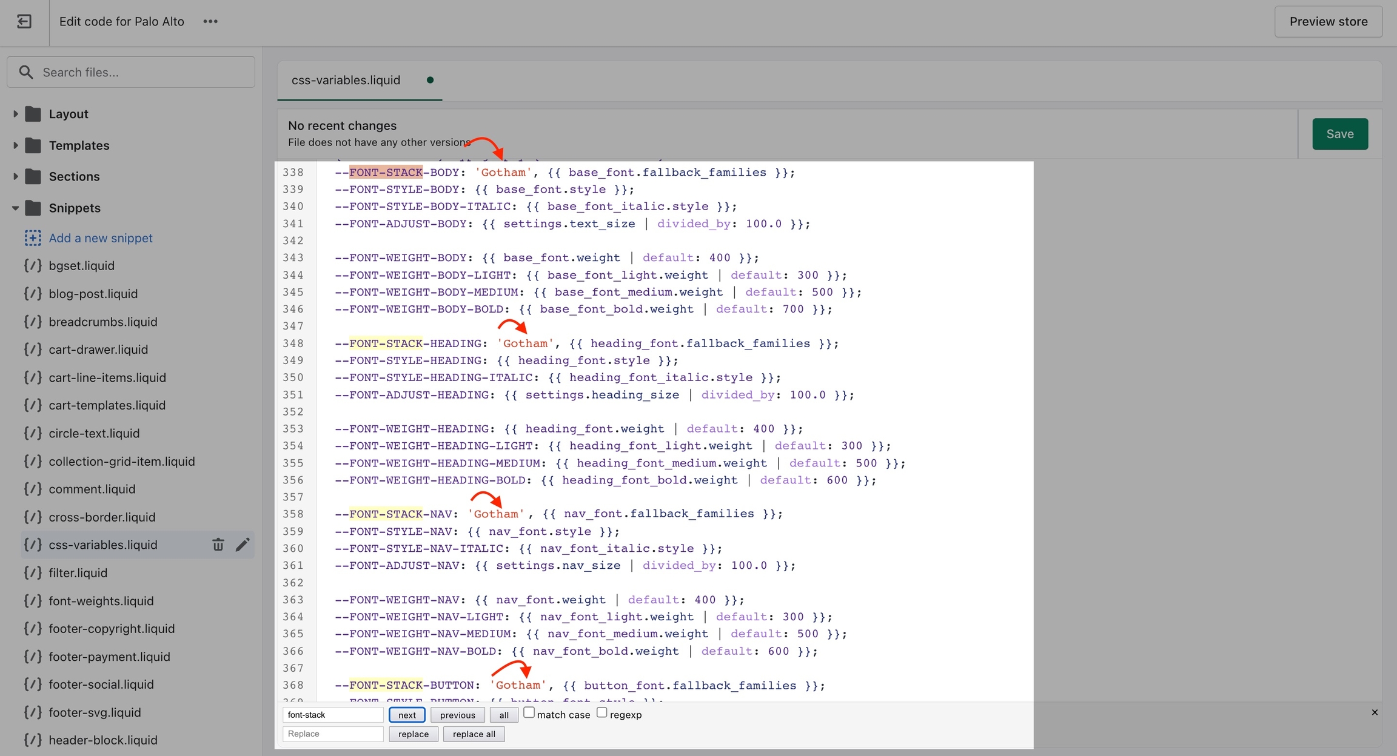The width and height of the screenshot is (1397, 756).
Task: Open the three-dots more actions menu
Action: (210, 22)
